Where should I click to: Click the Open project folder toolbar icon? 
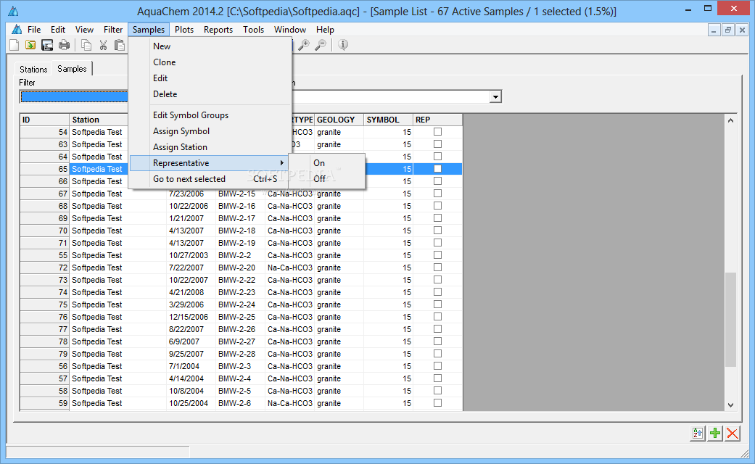(x=30, y=45)
